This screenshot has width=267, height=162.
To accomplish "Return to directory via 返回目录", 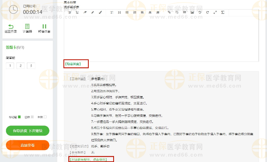I will [x=10, y=28].
